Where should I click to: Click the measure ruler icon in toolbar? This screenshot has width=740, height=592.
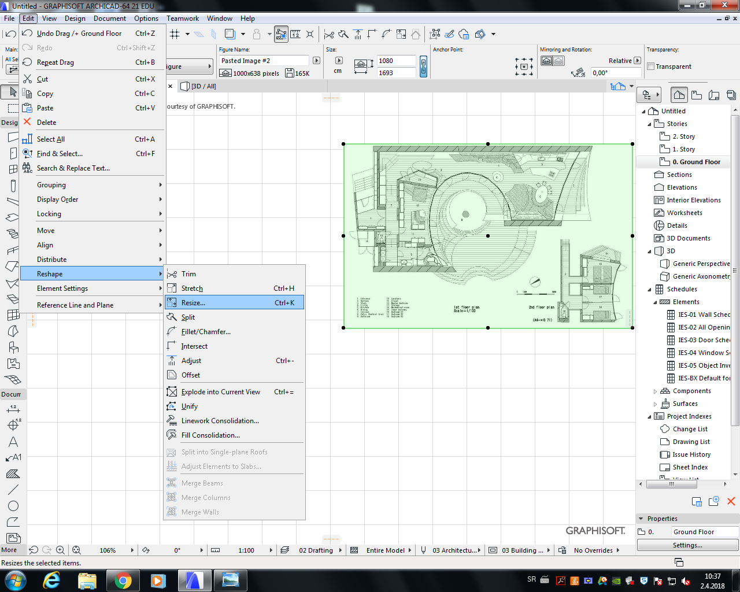(x=295, y=34)
